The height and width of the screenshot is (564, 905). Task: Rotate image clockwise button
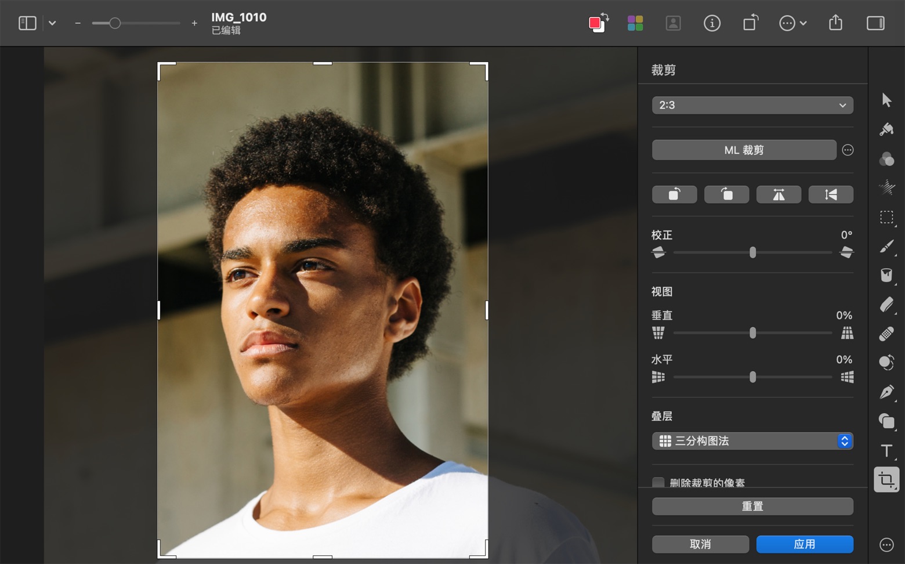[727, 194]
